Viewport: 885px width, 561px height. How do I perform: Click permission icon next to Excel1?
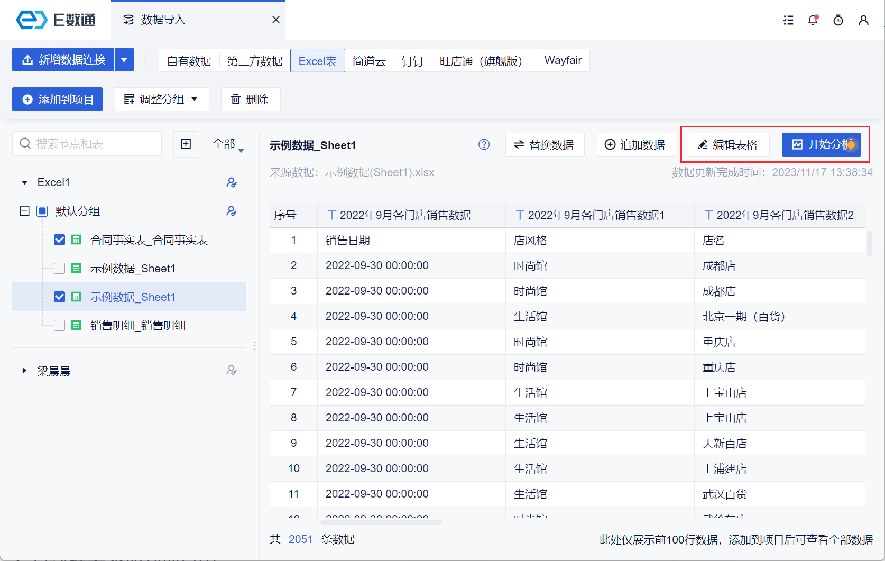231,182
